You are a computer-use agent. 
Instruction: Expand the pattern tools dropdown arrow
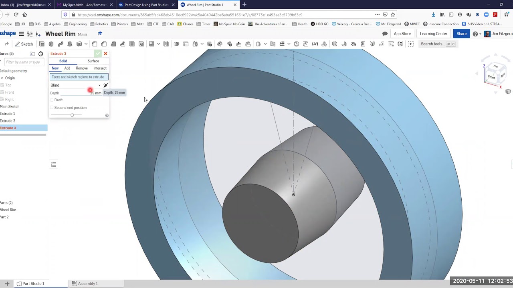pyautogui.click(x=159, y=44)
